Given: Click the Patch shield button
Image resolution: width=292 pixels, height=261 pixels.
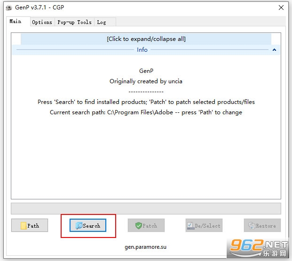Looking at the screenshot, I should point(146,225).
